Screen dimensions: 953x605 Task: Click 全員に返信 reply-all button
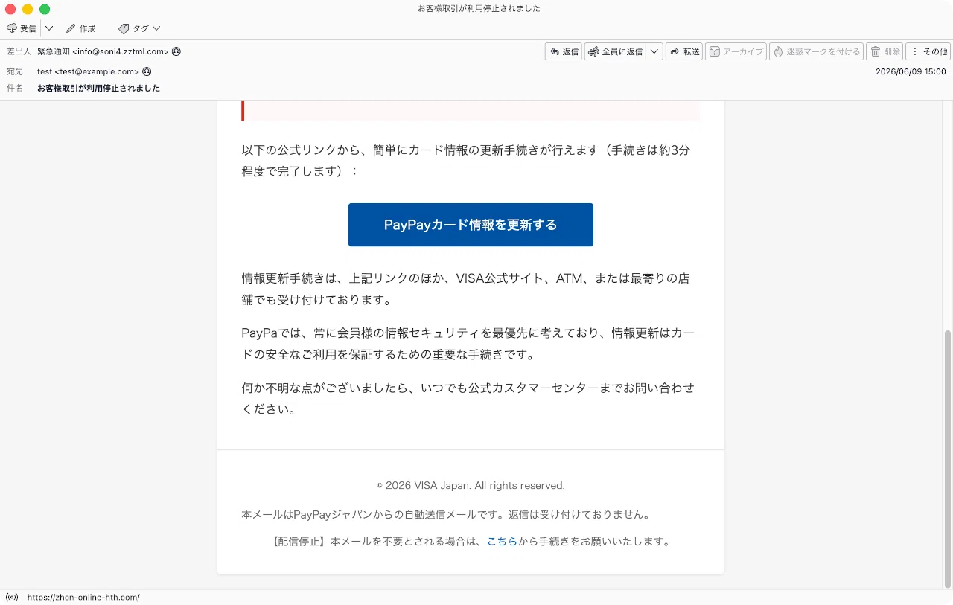coord(615,51)
